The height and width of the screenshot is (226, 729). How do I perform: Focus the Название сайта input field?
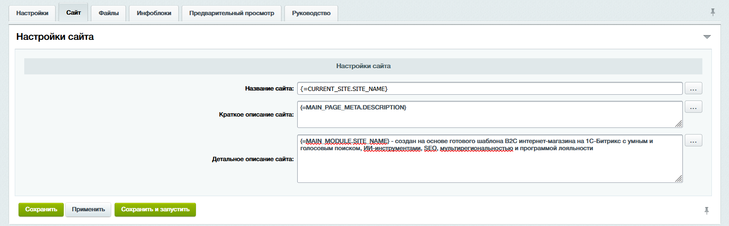[x=490, y=89]
